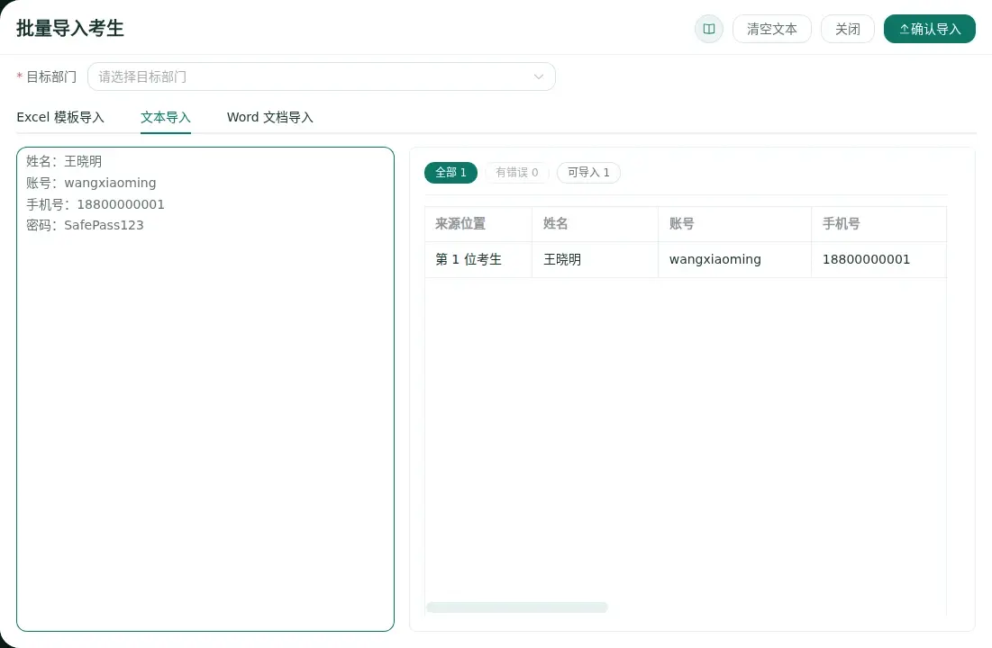Select the 第 1 位考生 cell
The image size is (992, 648).
pyautogui.click(x=478, y=260)
